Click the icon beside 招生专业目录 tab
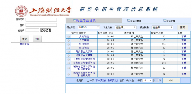 [x=74, y=20]
